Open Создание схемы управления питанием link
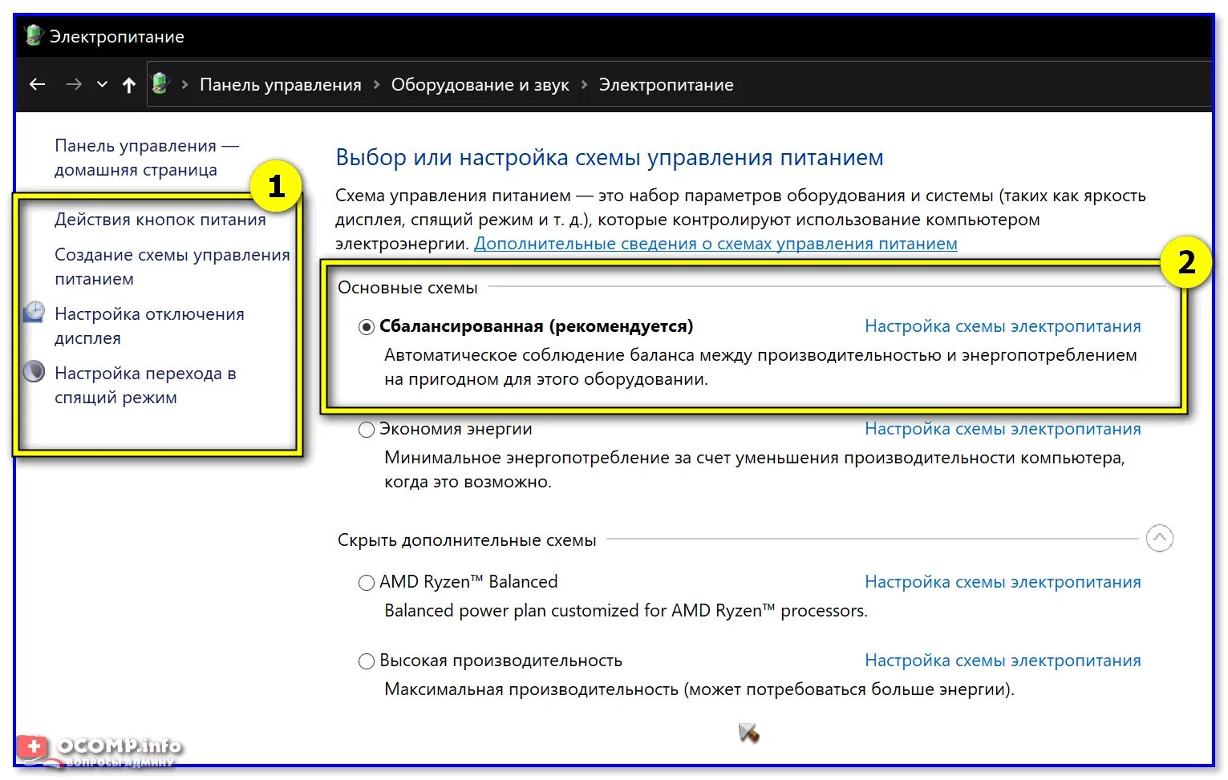This screenshot has height=780, width=1228. [x=172, y=267]
